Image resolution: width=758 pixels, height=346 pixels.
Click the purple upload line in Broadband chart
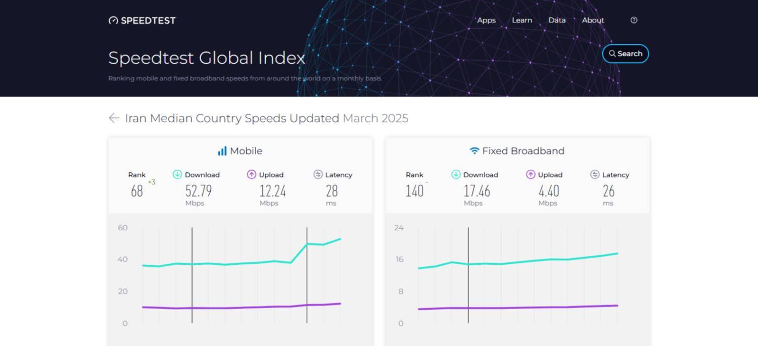517,308
